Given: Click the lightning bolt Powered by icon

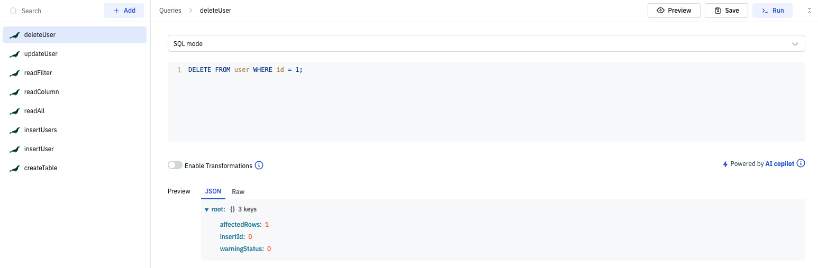Looking at the screenshot, I should 725,164.
